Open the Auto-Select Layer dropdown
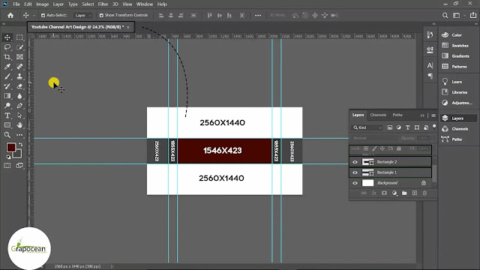 click(x=83, y=15)
